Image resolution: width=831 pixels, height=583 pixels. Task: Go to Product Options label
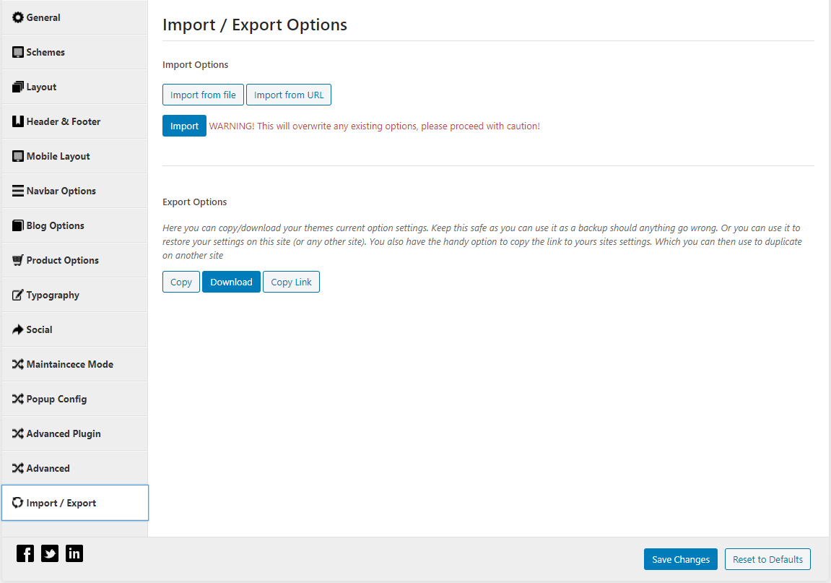[x=63, y=261]
